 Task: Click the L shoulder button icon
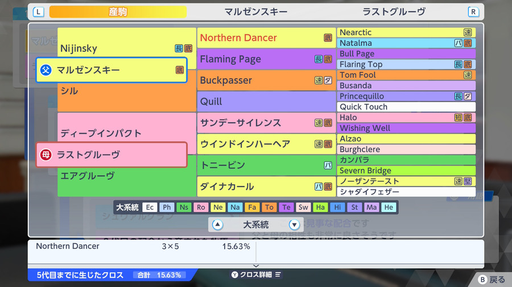38,12
